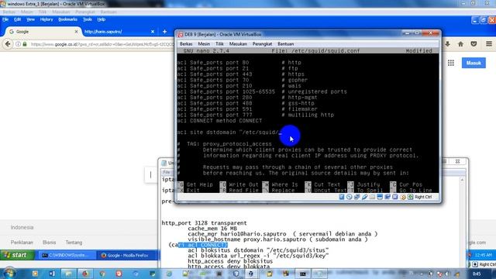496x279 pixels.
Task: Click 'http_access deny bloksitus' line in Notepad
Action: (x=230, y=261)
